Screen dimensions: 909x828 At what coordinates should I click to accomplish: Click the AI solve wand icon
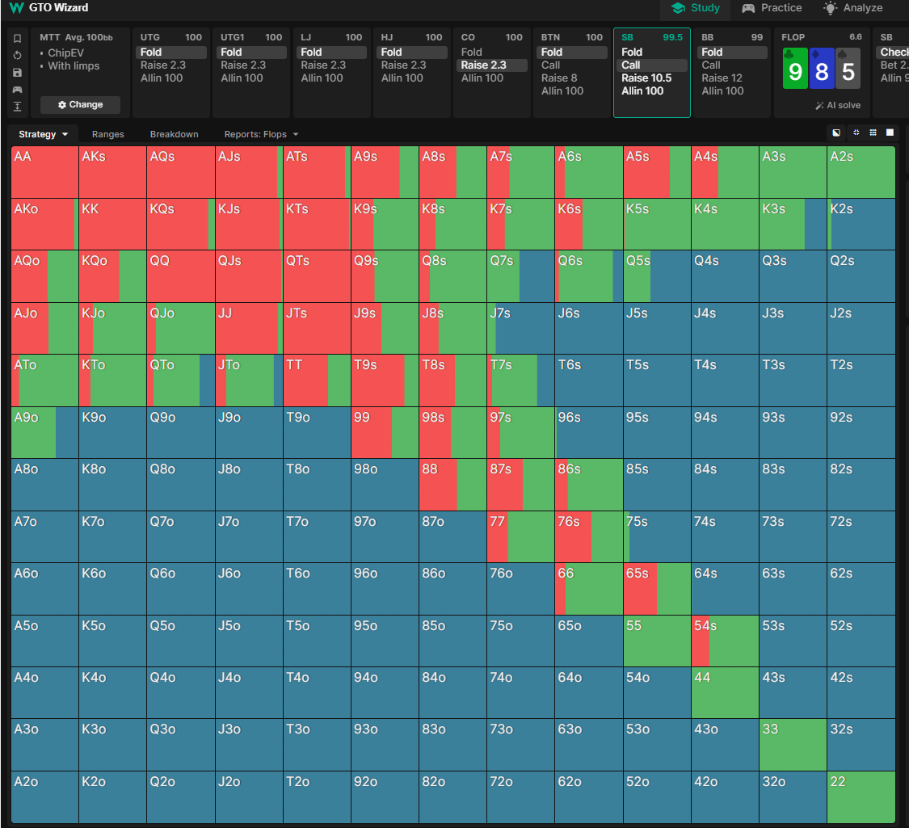(819, 106)
